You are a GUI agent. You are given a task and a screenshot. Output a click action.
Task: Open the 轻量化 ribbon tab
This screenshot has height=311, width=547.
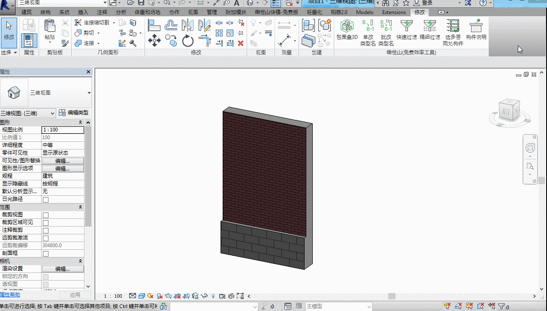tap(314, 12)
